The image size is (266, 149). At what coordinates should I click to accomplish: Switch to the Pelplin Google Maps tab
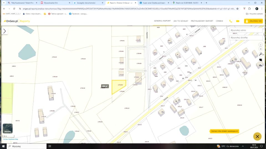pos(186,3)
